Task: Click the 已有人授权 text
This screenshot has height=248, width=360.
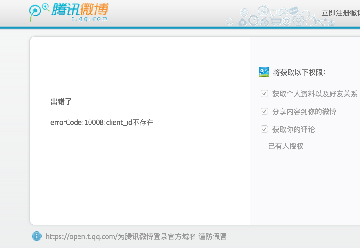Action: coord(286,146)
